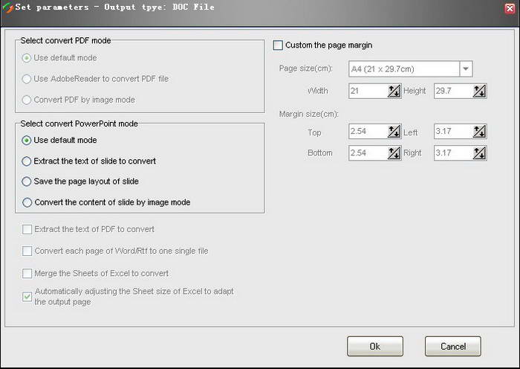This screenshot has height=369, width=520.
Task: Tick Merge the Sheets of Excel checkbox
Action: pyautogui.click(x=27, y=274)
